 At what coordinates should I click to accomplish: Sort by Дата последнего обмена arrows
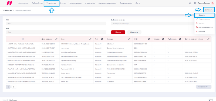208,39
